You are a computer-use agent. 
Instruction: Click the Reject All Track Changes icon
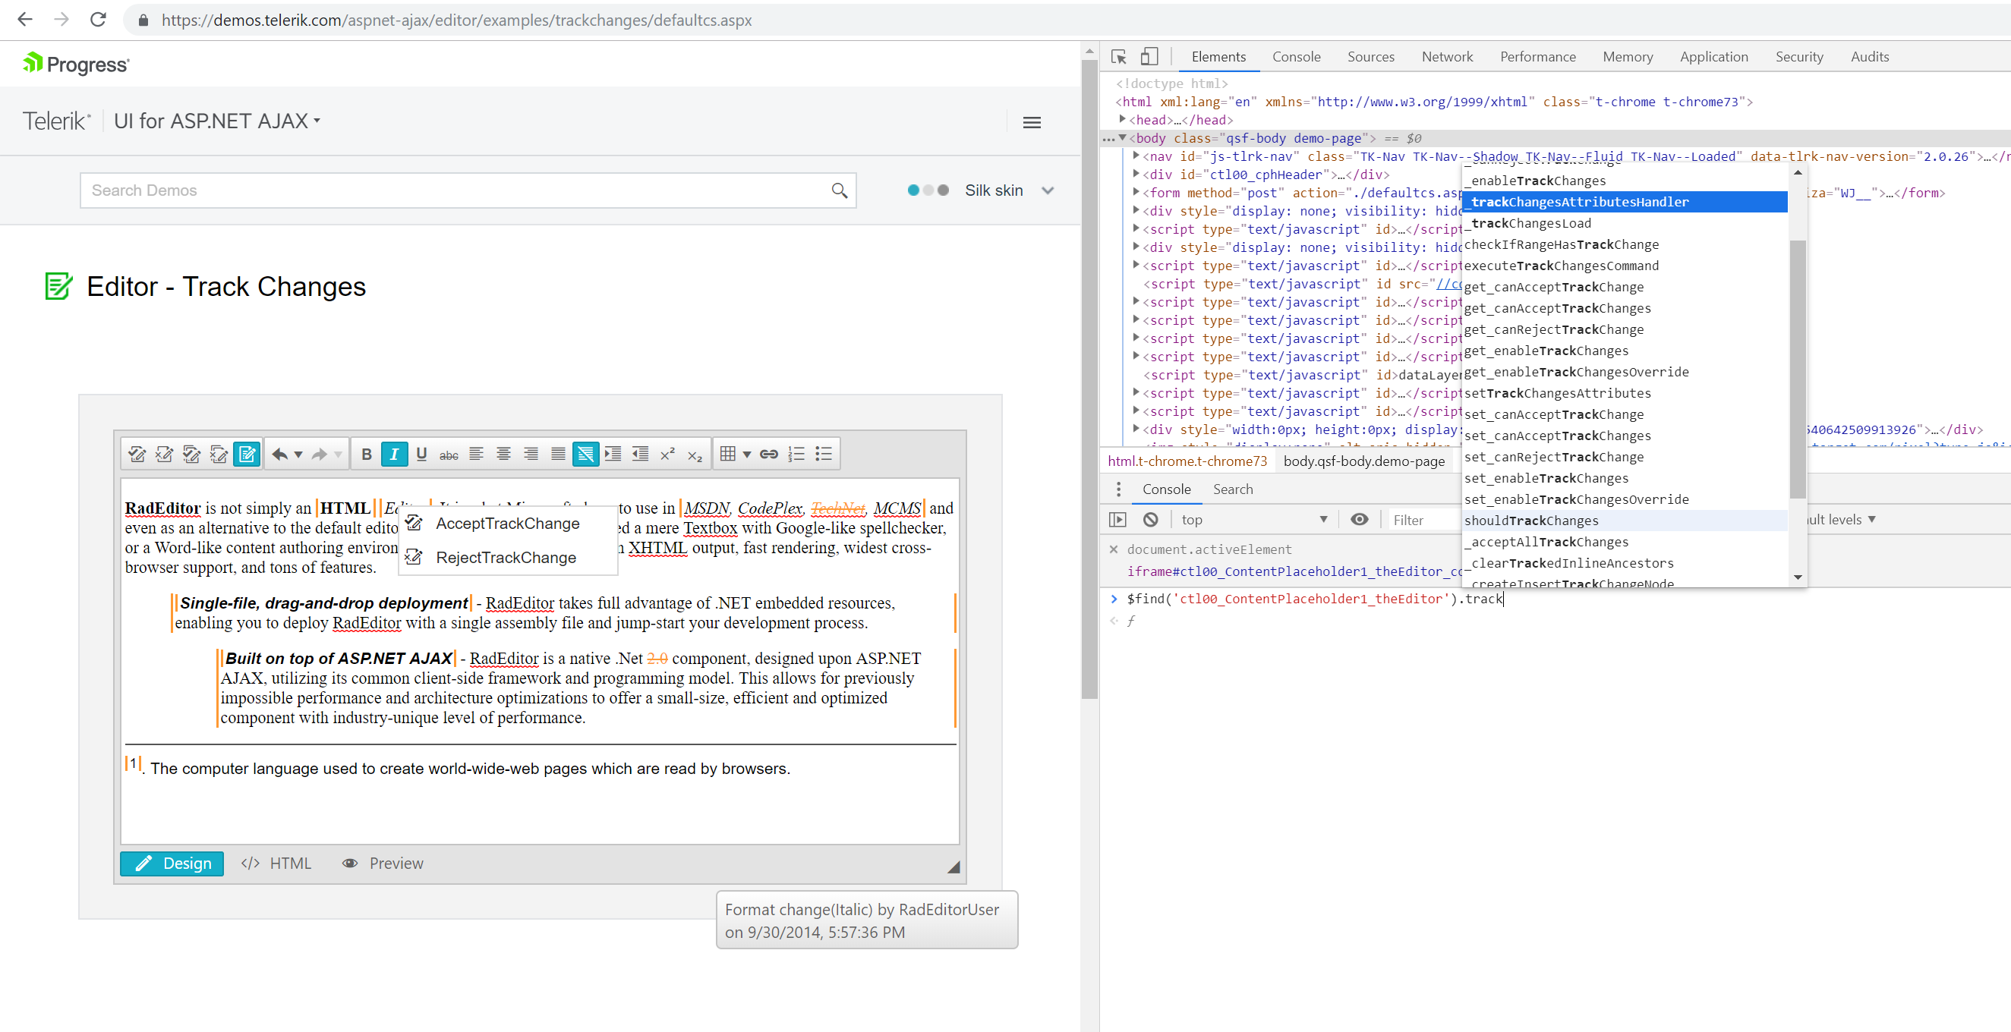point(219,454)
